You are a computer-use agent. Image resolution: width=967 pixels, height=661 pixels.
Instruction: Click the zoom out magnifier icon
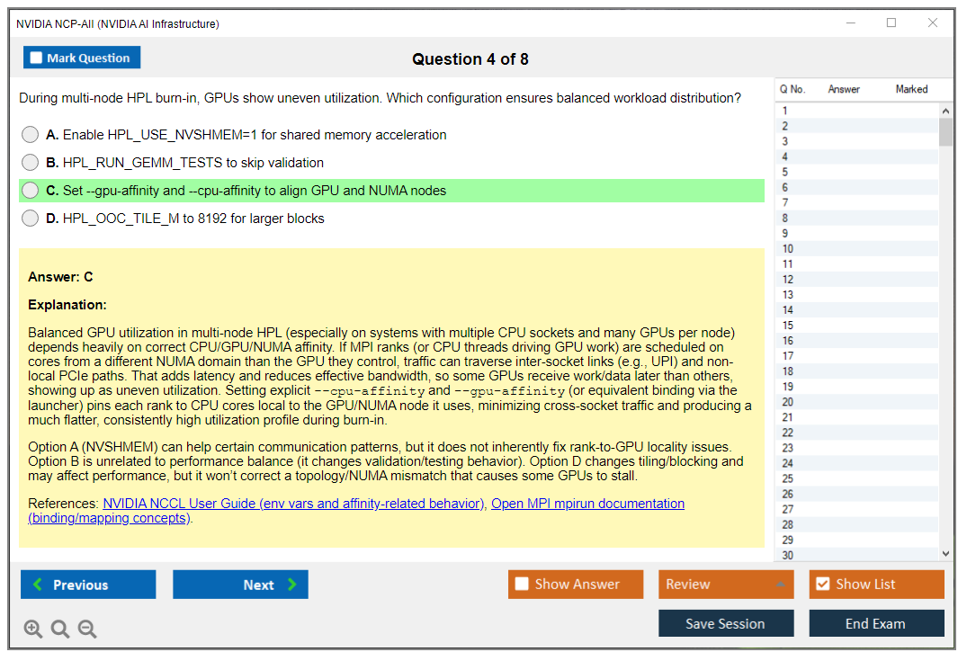click(x=87, y=629)
